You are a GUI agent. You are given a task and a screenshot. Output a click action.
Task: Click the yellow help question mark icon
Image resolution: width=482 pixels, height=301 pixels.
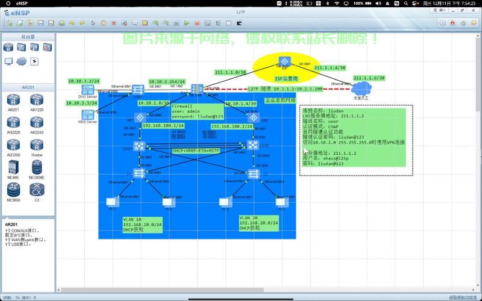(474, 23)
